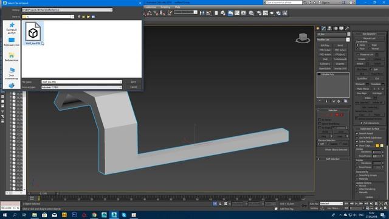The width and height of the screenshot is (389, 219).
Task: Open This PC place in dialog sidebar
Action: pos(12,73)
